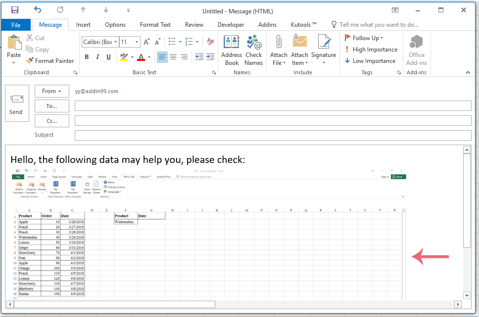Toggle Italic text formatting

click(x=97, y=57)
